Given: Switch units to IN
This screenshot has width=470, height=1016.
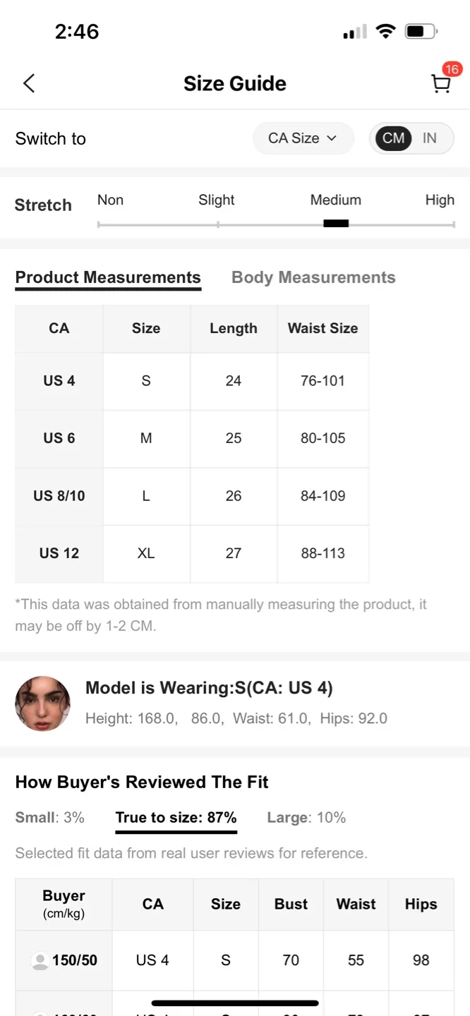Looking at the screenshot, I should pyautogui.click(x=429, y=138).
